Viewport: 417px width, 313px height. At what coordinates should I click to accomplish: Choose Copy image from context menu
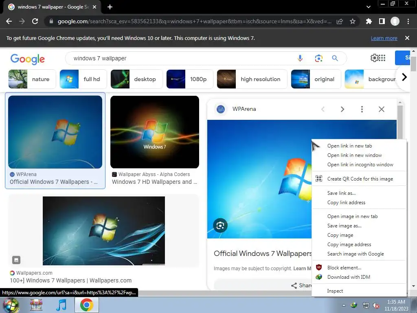[x=359, y=235]
